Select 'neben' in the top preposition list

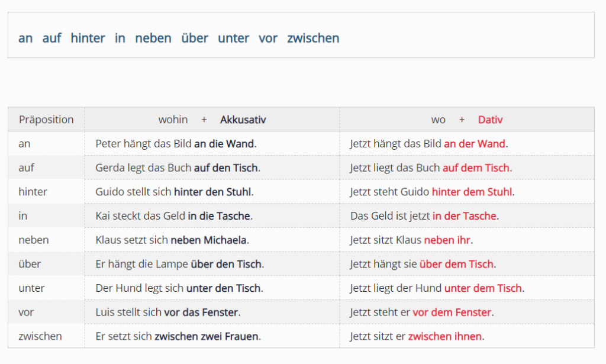pyautogui.click(x=153, y=38)
